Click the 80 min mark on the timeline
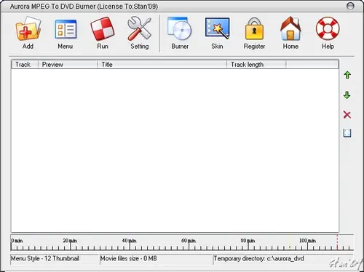Image resolution: width=364 pixels, height=272 pixels. (248, 241)
